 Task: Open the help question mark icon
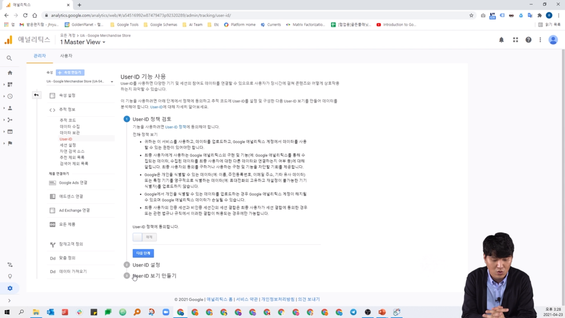coord(529,40)
